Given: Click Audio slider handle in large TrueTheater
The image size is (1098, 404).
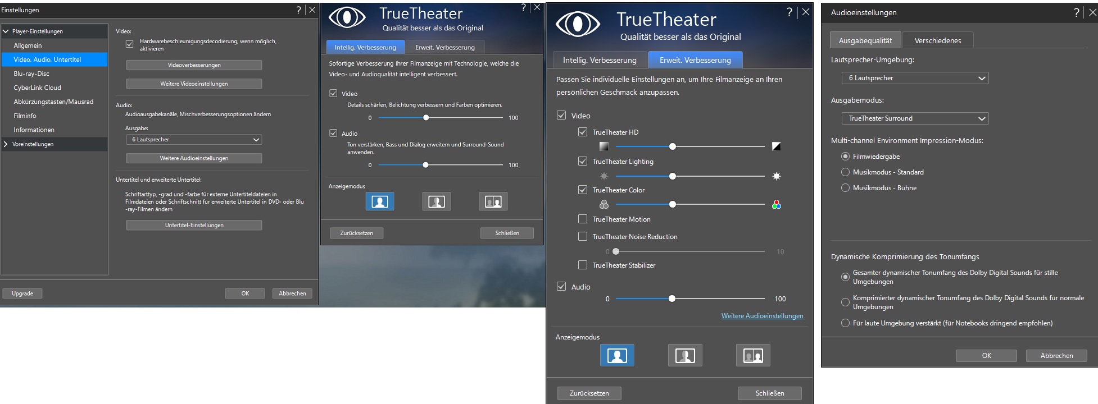Looking at the screenshot, I should tap(672, 299).
